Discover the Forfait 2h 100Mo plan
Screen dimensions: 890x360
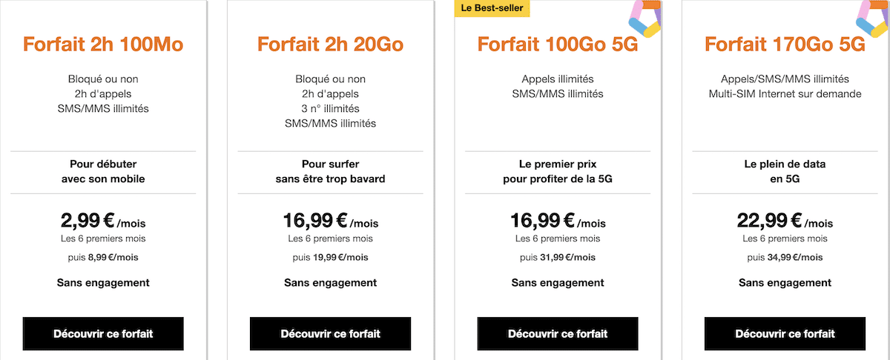click(103, 333)
